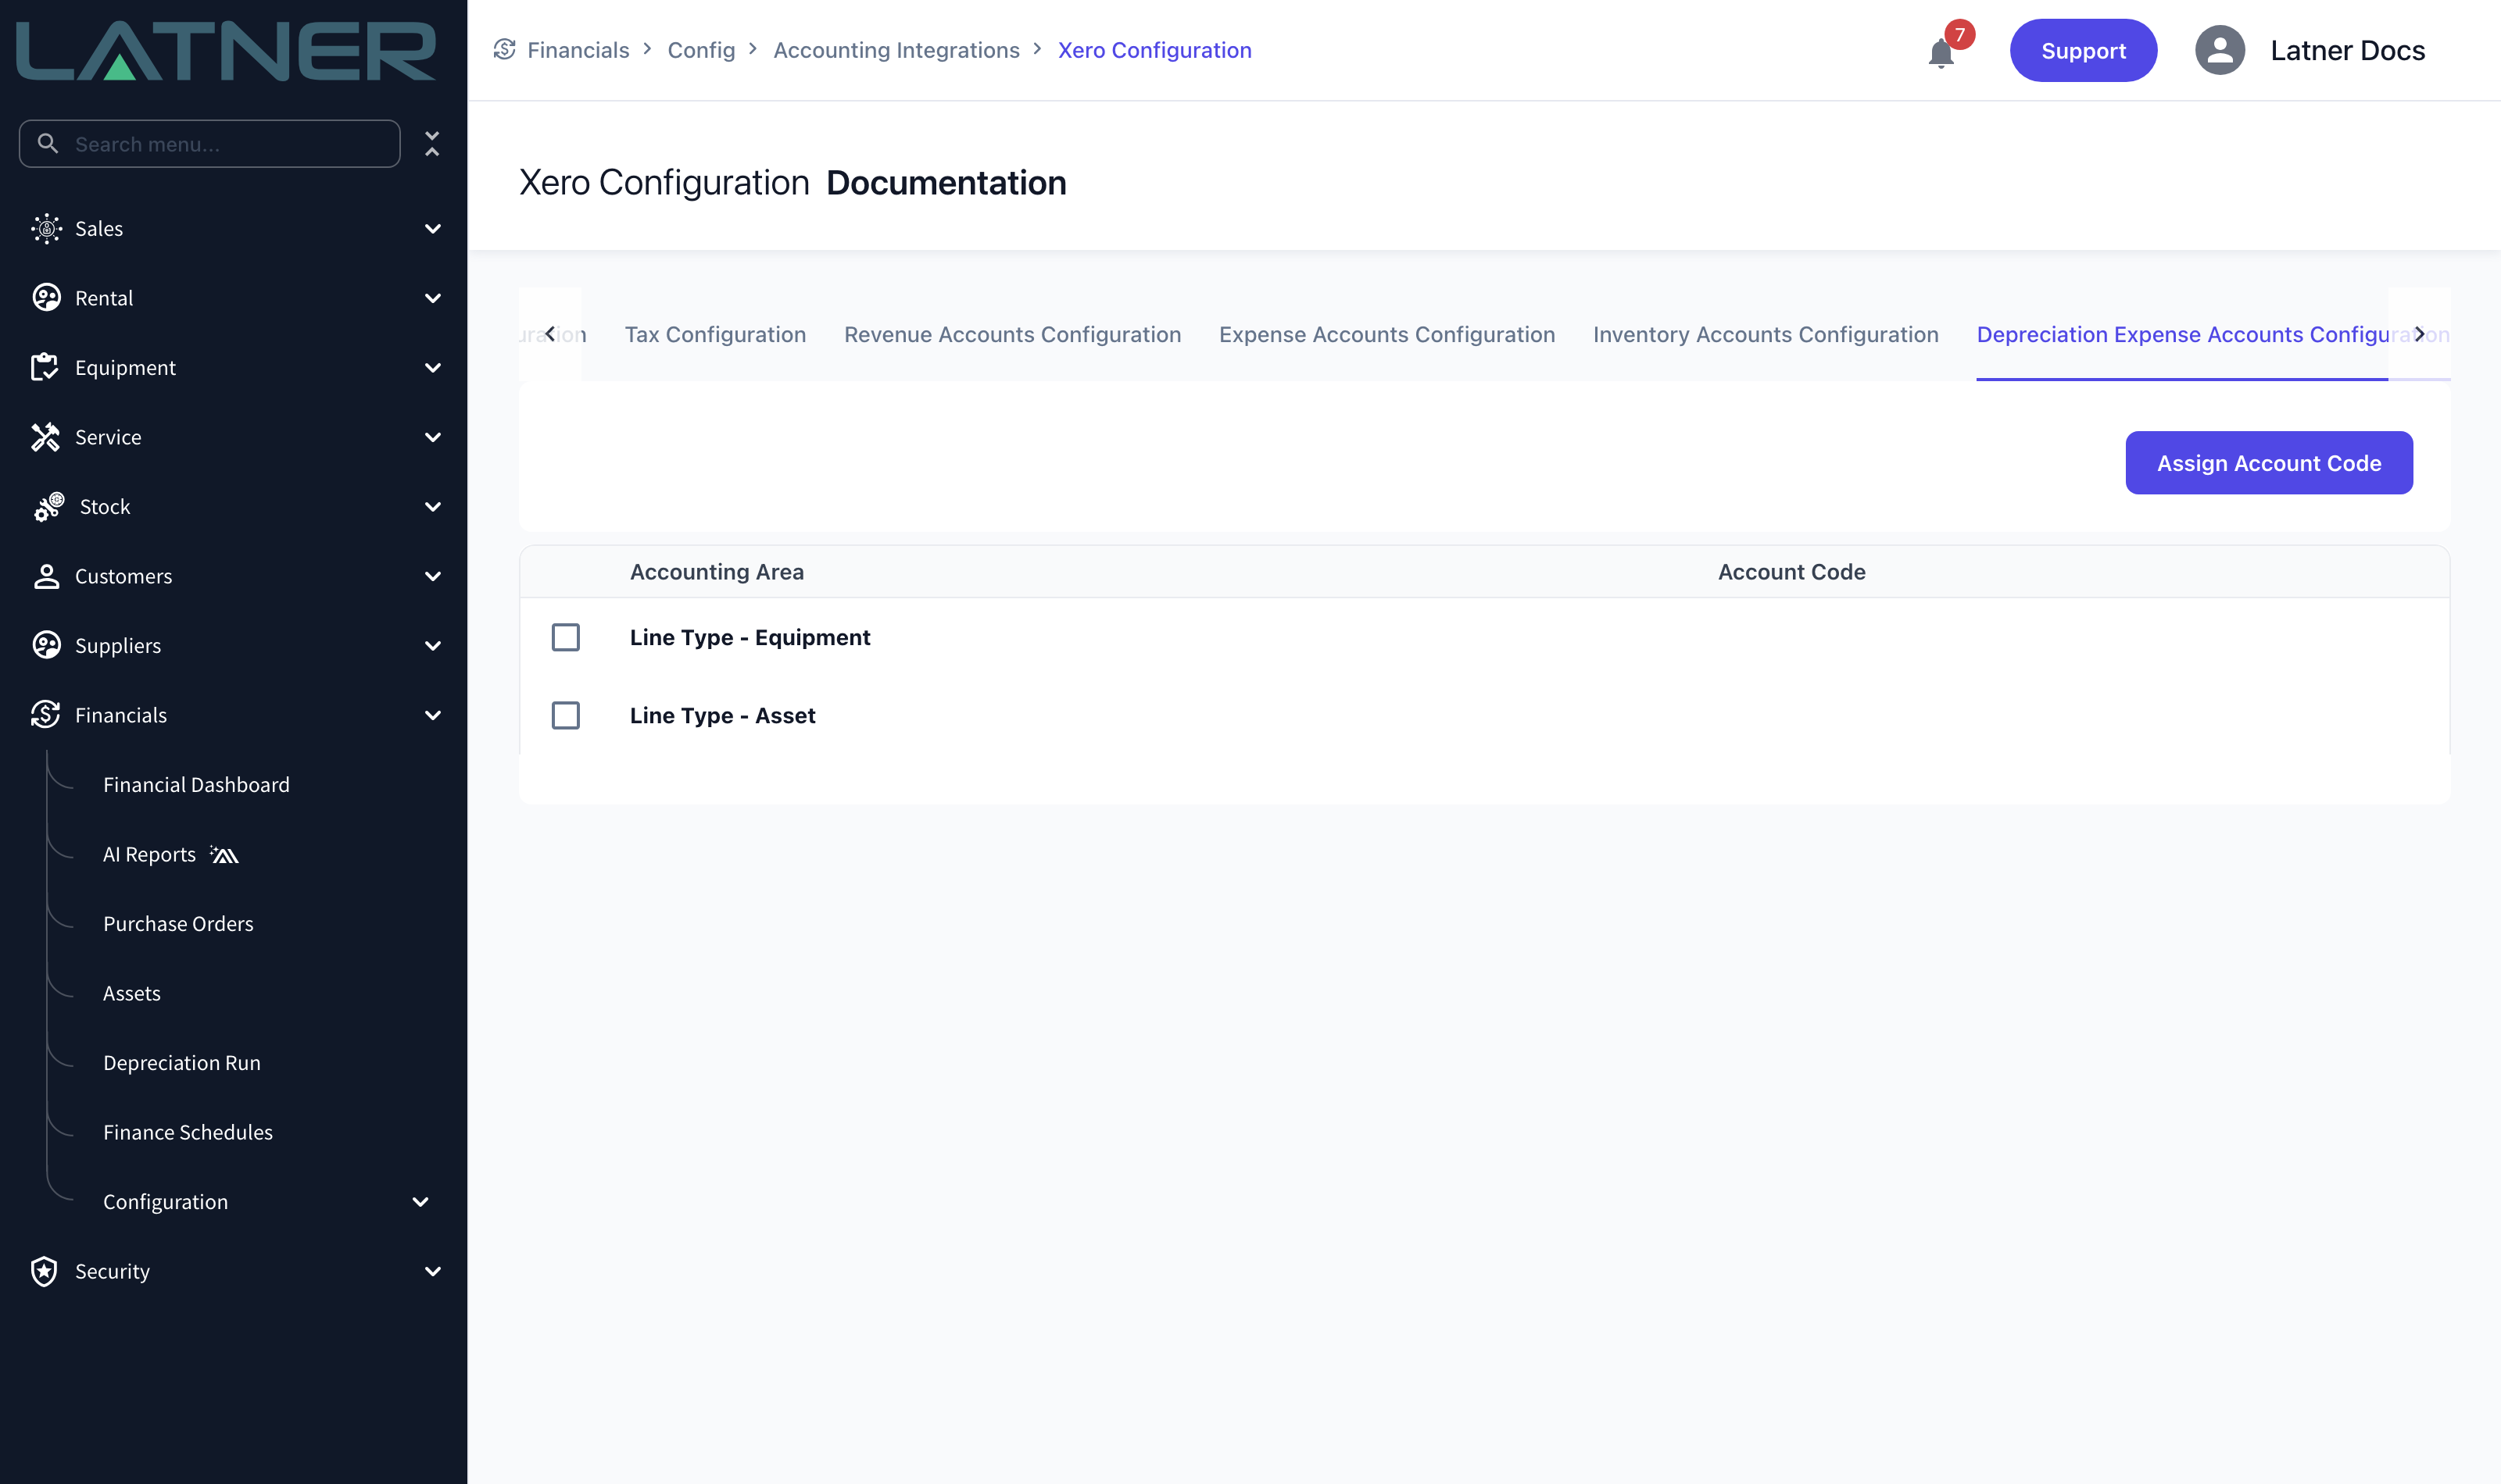The height and width of the screenshot is (1484, 2501).
Task: Click the Stock gears icon
Action: [x=49, y=507]
